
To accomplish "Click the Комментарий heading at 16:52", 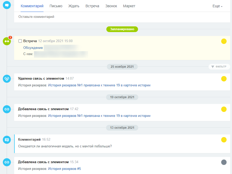I will tap(29, 140).
